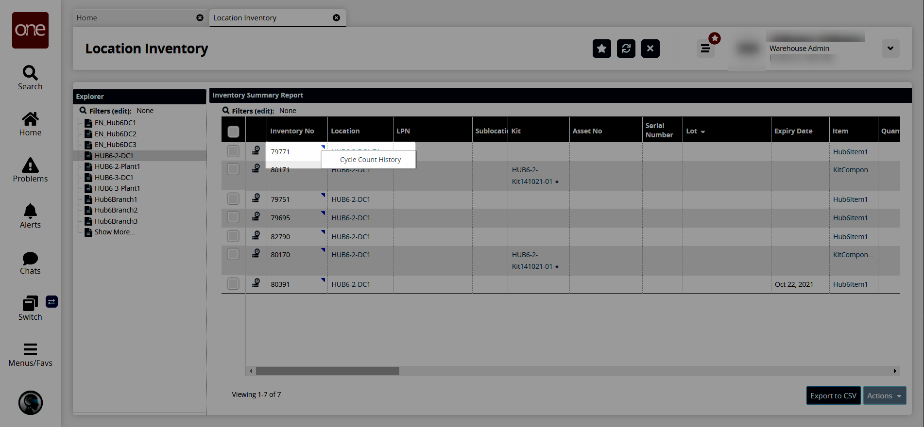The image size is (924, 427).
Task: Tick the checkbox for inventory 79751
Action: tap(233, 199)
